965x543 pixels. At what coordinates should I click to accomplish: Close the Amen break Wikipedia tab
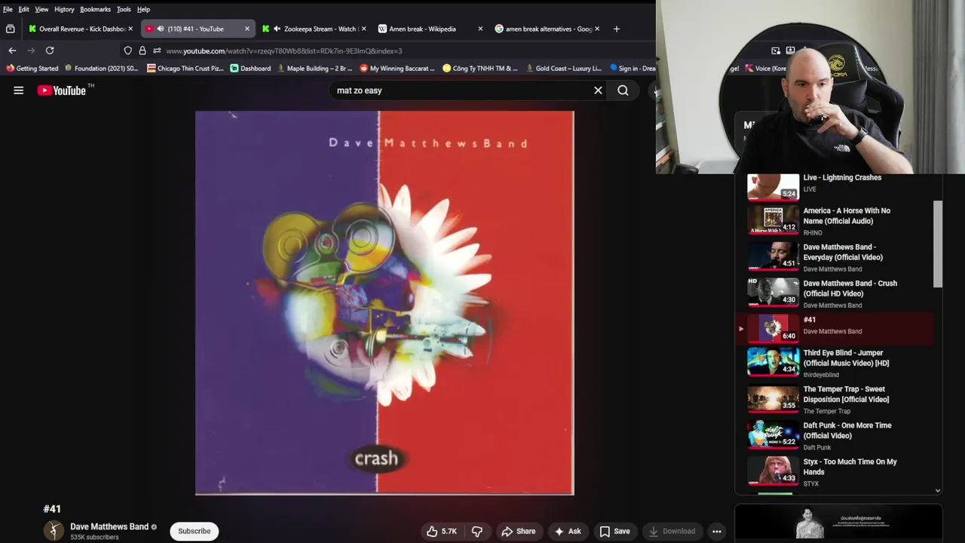click(480, 29)
